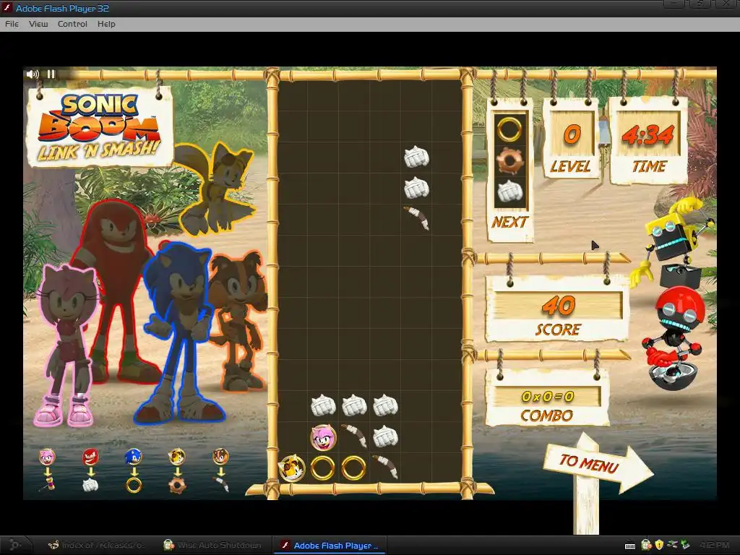This screenshot has width=740, height=555.
Task: Click the fist right of the middle-row boomerang
Action: pyautogui.click(x=386, y=436)
